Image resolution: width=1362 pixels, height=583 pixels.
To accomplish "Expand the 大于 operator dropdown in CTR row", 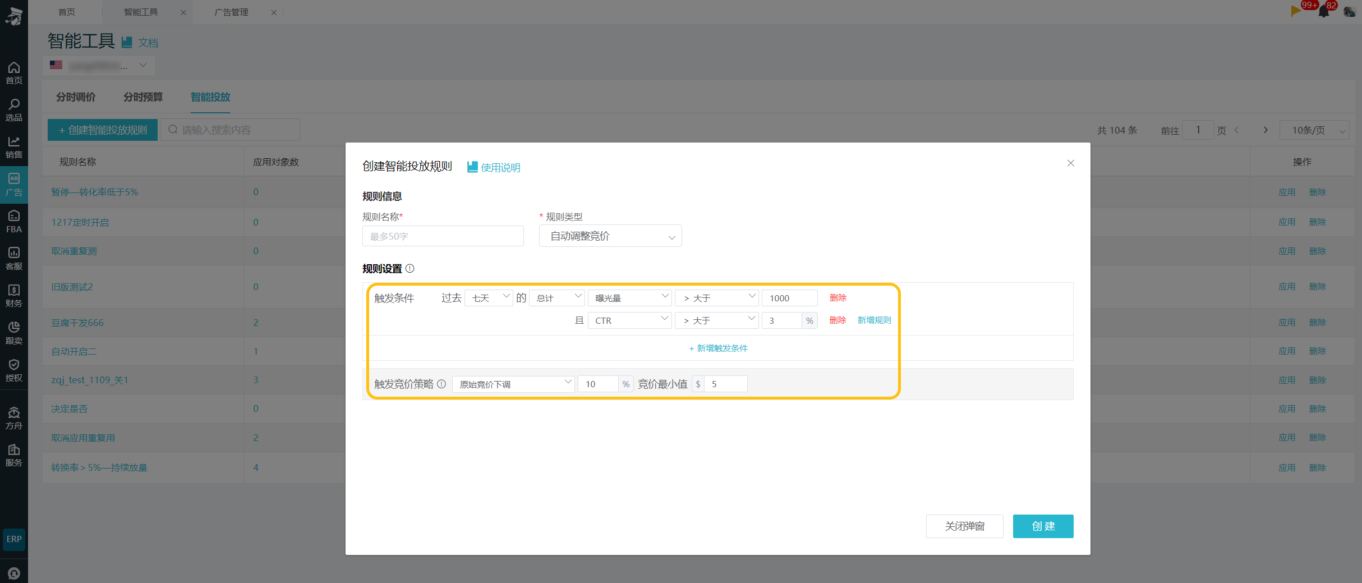I will coord(717,320).
